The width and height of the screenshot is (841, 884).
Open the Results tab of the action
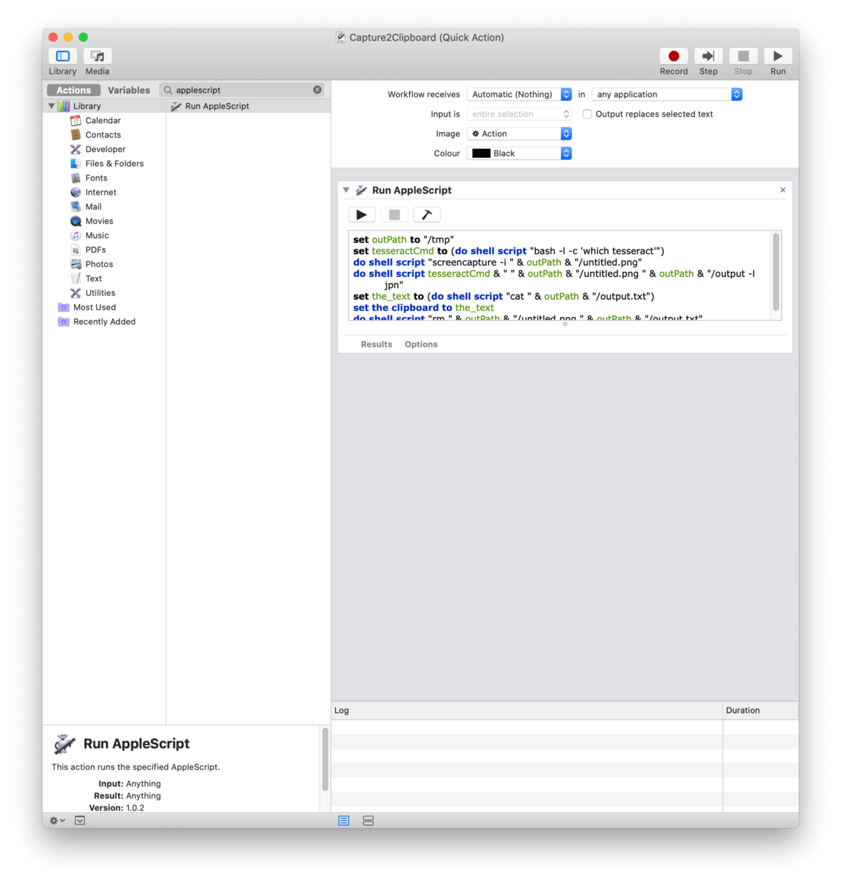(x=376, y=344)
